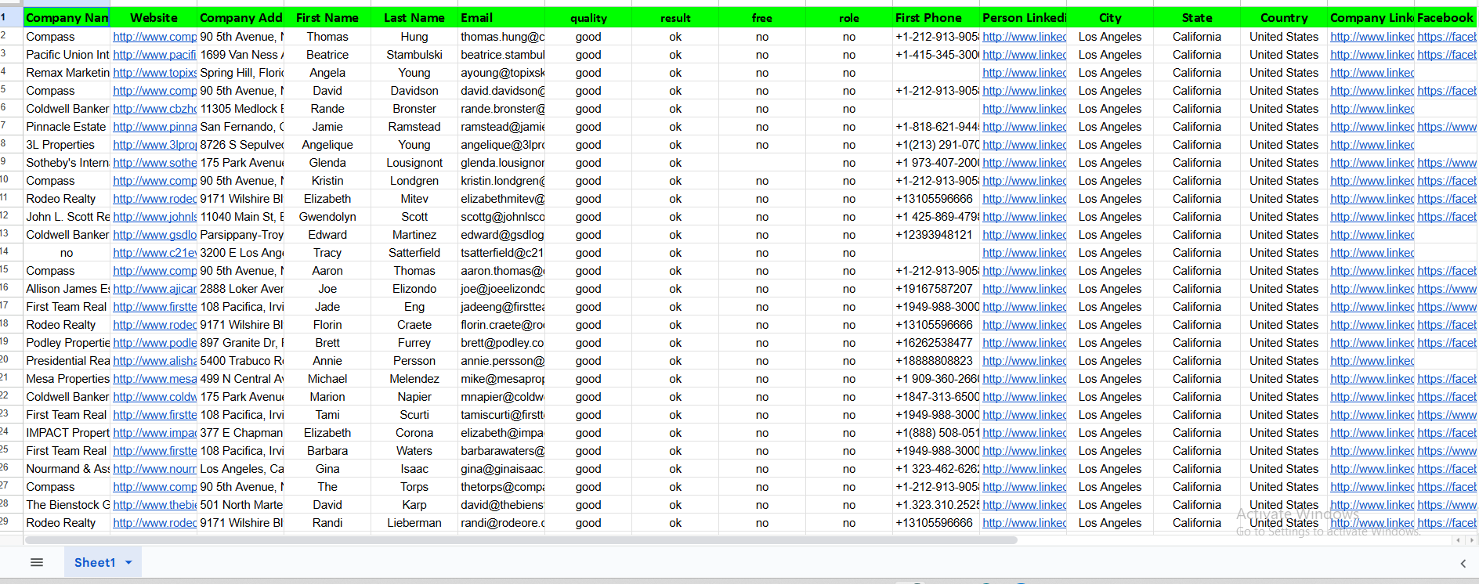Select the Last Name header cell
The width and height of the screenshot is (1479, 584).
[414, 17]
